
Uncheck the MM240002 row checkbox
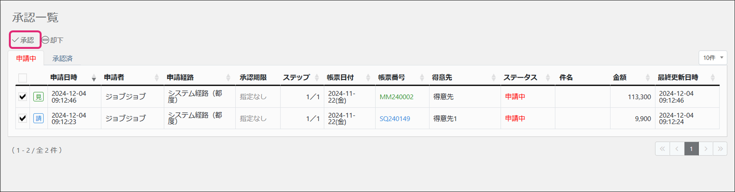(x=23, y=97)
